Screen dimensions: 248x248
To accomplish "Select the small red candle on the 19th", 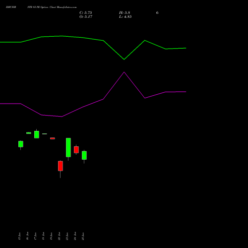I will 53,138.
